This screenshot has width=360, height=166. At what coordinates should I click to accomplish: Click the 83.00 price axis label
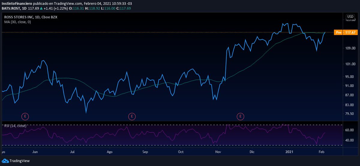point(350,105)
